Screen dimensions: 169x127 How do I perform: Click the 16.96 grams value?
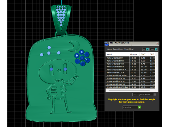(133, 87)
